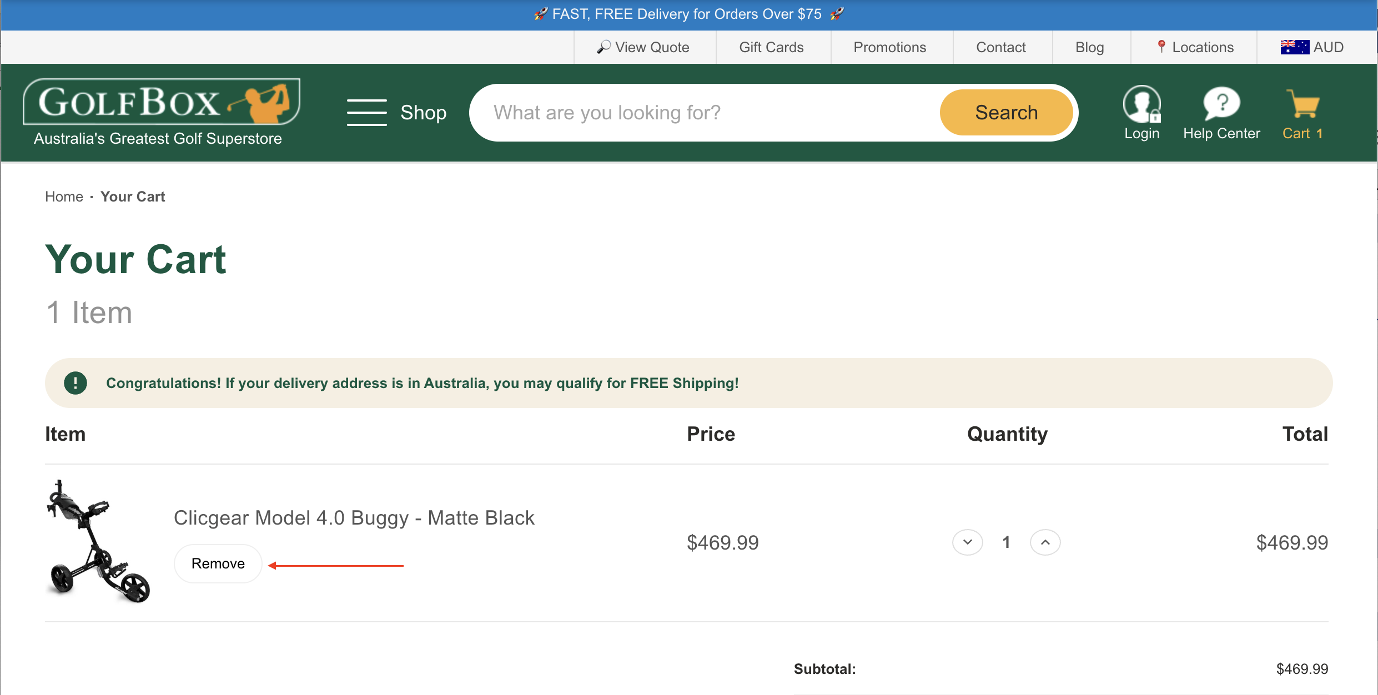The height and width of the screenshot is (695, 1378).
Task: Go to Home via the breadcrumb
Action: click(64, 197)
